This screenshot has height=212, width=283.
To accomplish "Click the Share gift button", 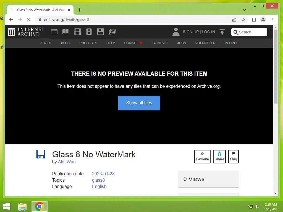I will 219,157.
